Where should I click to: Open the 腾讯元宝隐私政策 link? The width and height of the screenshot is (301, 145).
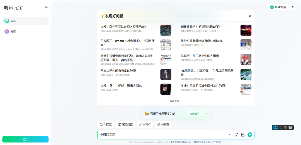tap(202, 142)
